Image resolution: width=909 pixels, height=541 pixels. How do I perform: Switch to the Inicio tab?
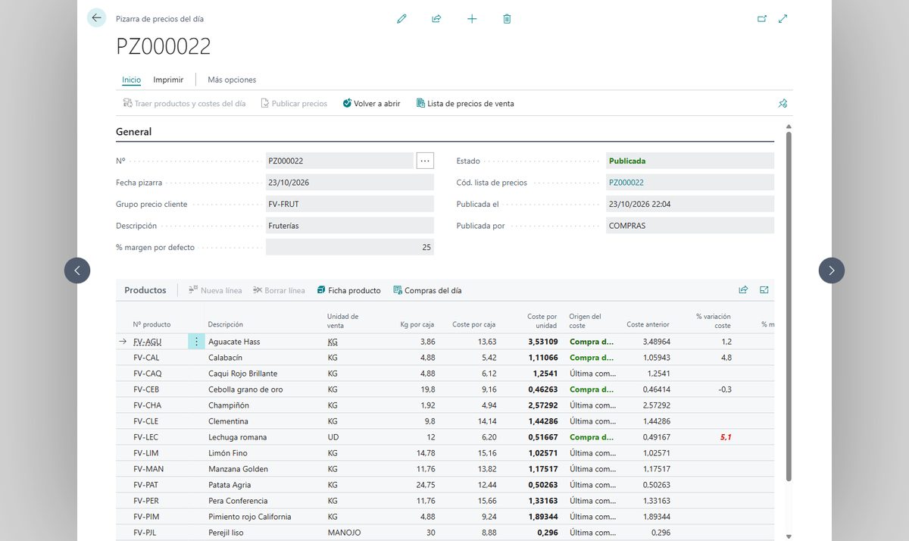(x=132, y=80)
